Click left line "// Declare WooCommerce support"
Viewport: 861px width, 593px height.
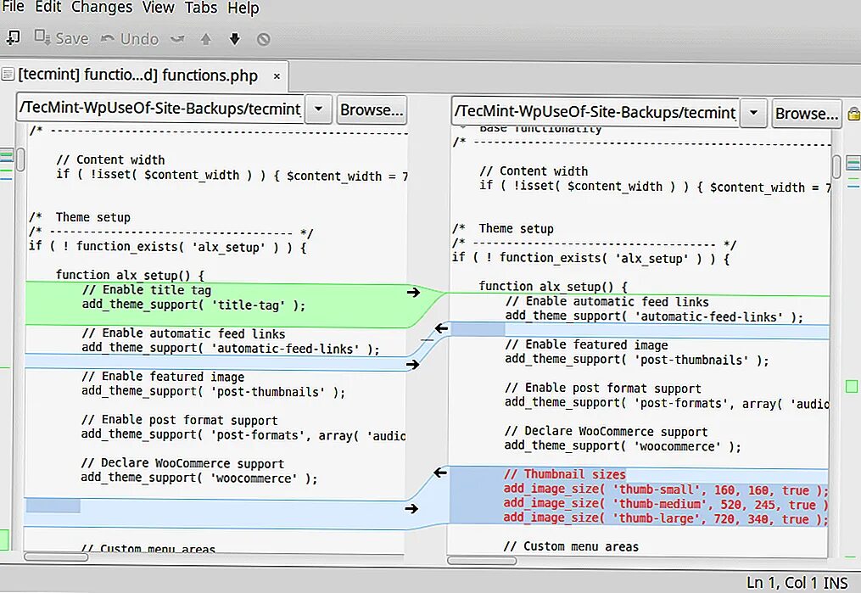182,463
